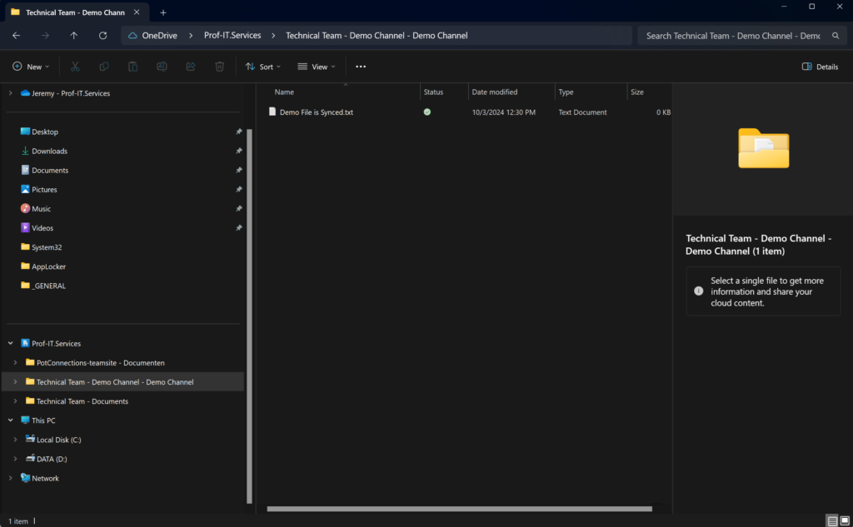Open the View menu

pyautogui.click(x=317, y=67)
